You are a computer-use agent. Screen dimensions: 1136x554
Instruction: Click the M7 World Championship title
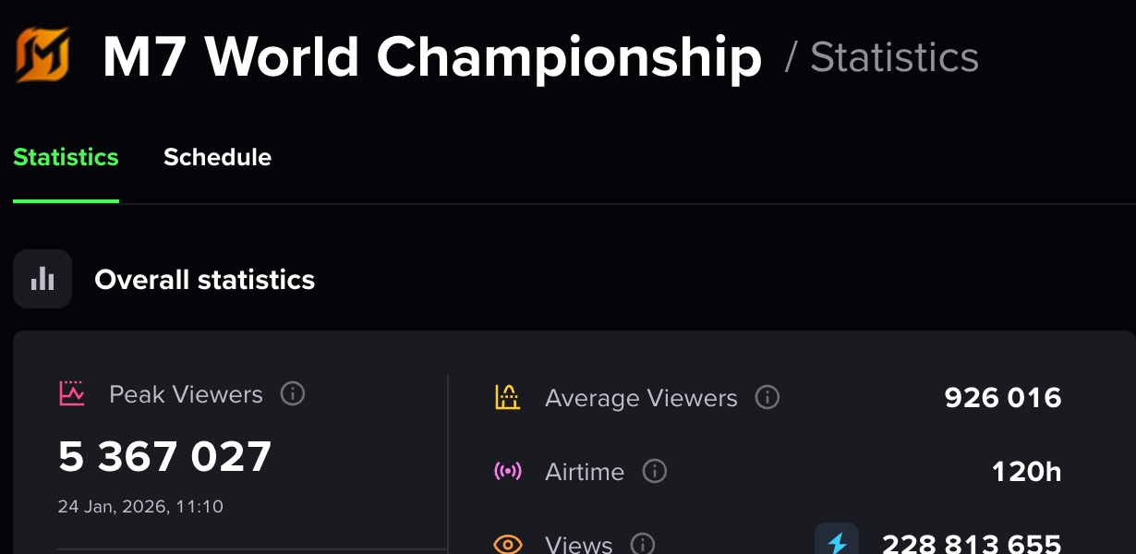(432, 57)
